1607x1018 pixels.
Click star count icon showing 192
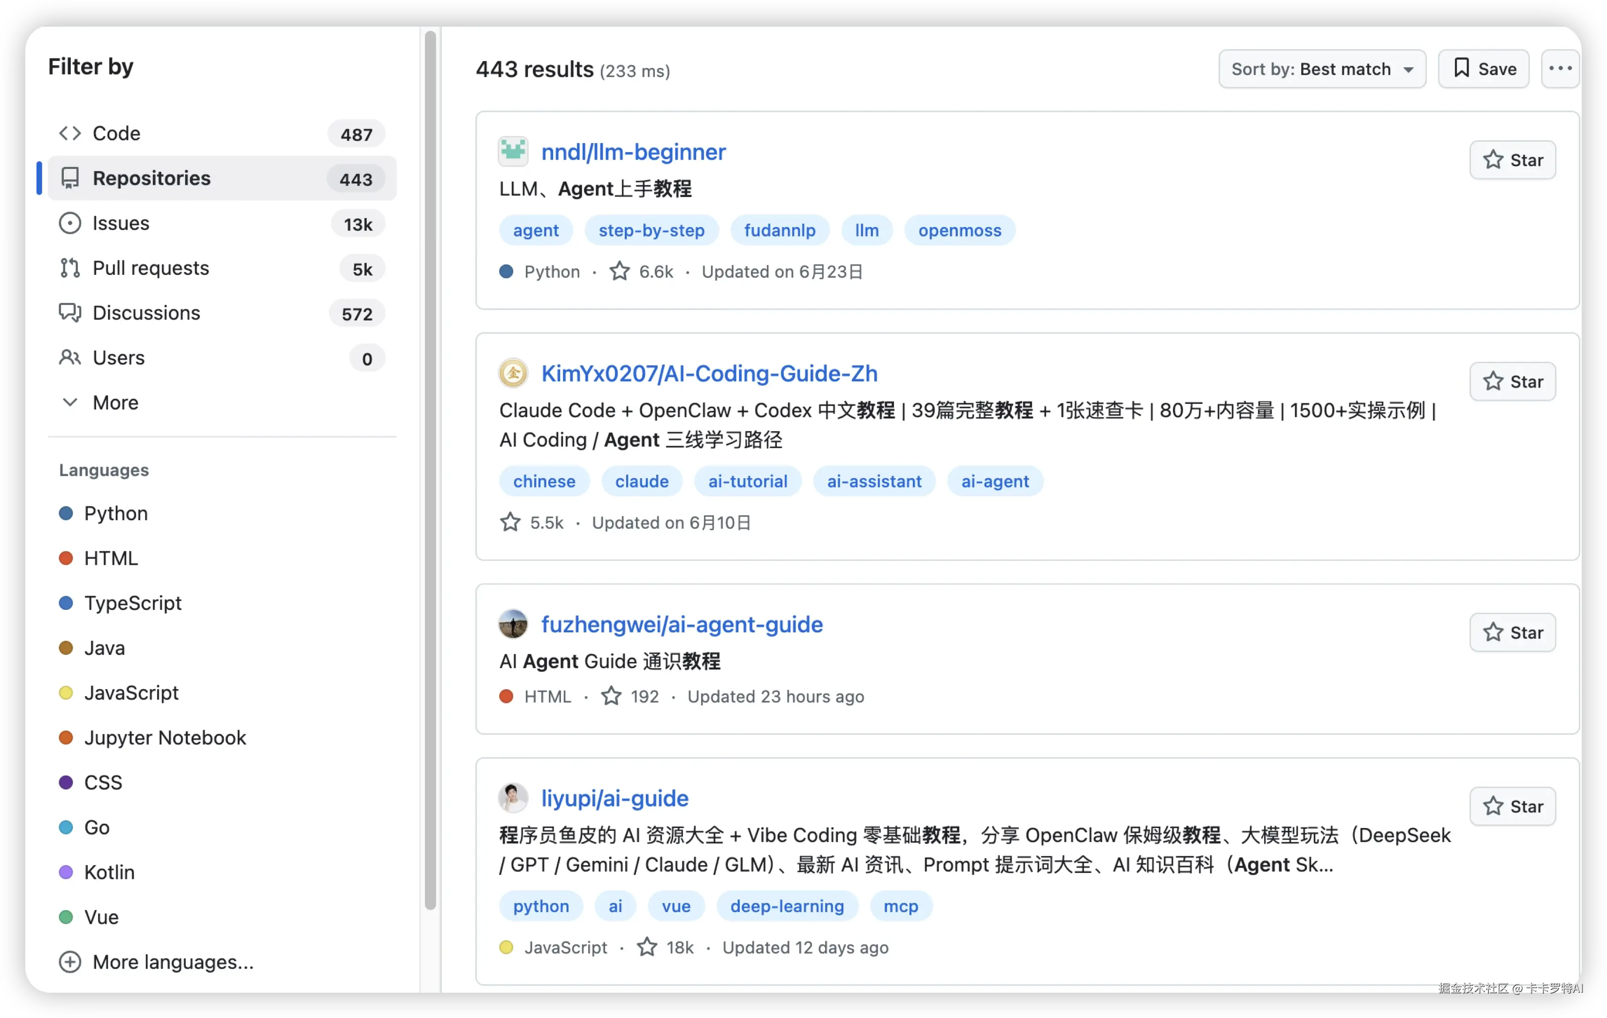(611, 696)
